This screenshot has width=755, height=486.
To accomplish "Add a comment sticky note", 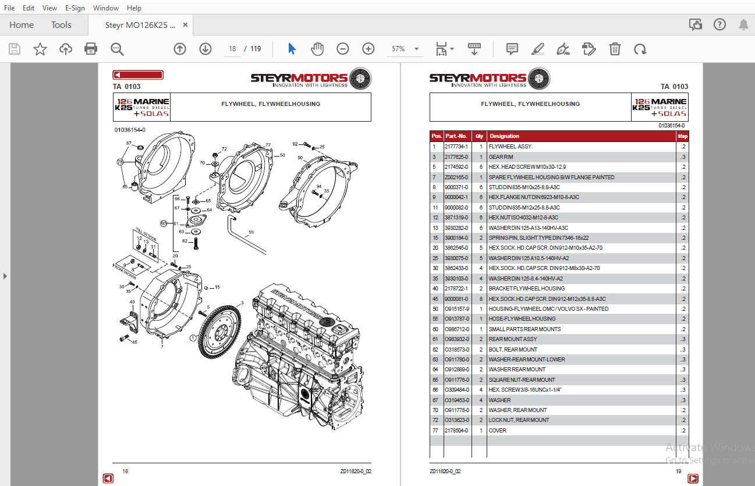I will click(512, 49).
